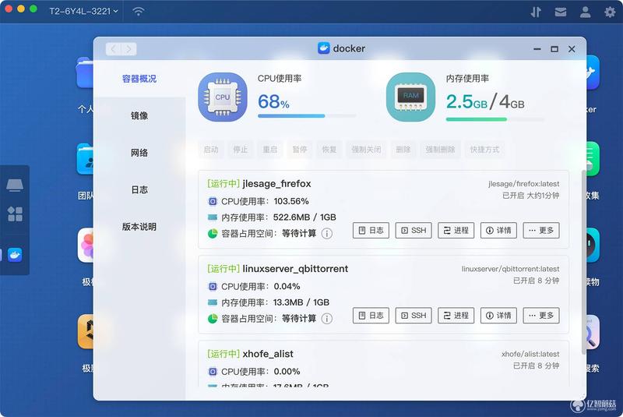Select the jlesage_firefox container name

coord(276,184)
